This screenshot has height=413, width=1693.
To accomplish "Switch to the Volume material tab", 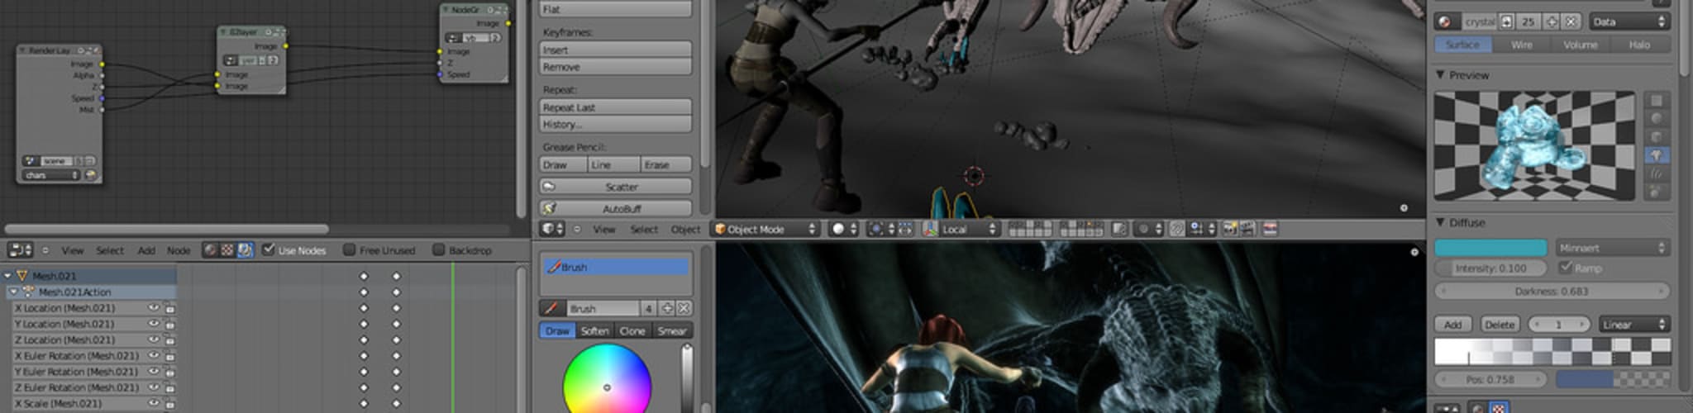I will [1580, 45].
